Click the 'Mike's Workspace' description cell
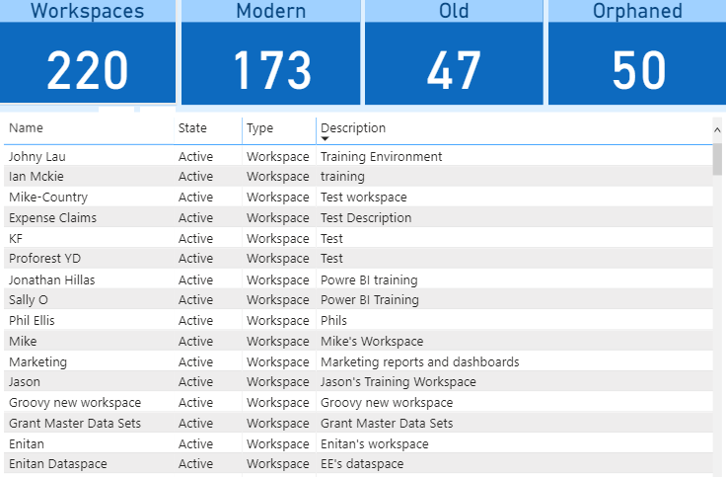 pos(372,341)
